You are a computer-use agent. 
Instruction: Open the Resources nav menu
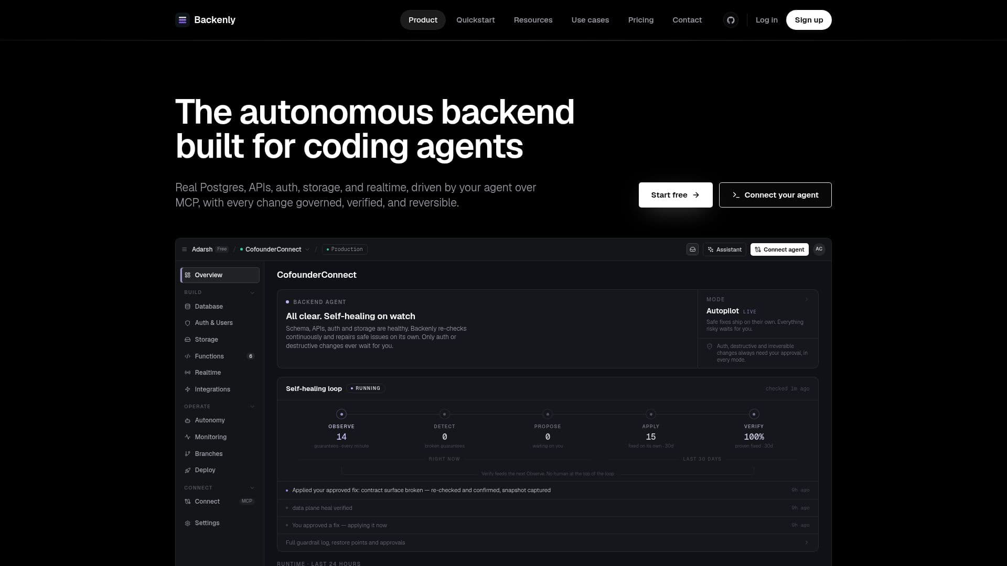point(533,20)
